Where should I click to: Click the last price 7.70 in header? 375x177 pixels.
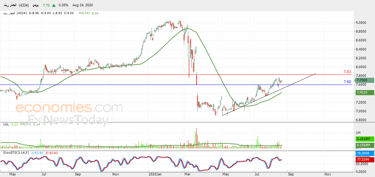[46, 5]
